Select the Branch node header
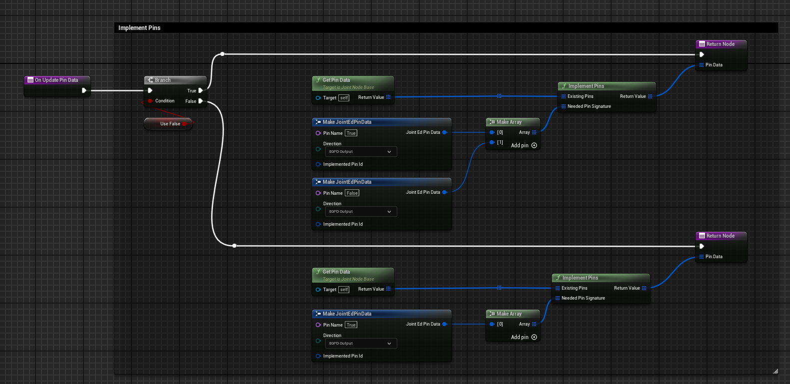The image size is (790, 384). click(175, 80)
